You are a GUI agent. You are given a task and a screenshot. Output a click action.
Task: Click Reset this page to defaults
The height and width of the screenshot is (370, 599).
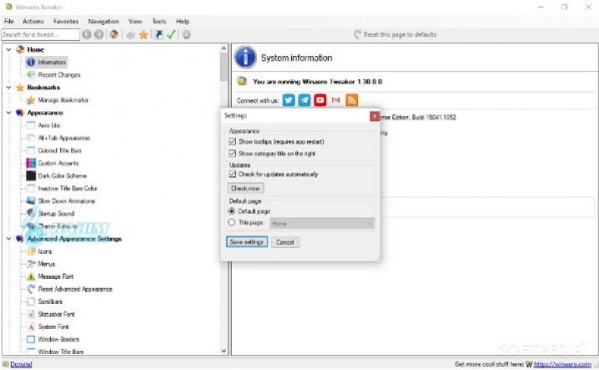click(x=395, y=35)
